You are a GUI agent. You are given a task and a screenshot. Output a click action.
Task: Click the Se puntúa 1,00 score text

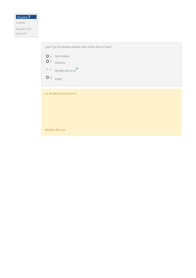tap(23, 29)
